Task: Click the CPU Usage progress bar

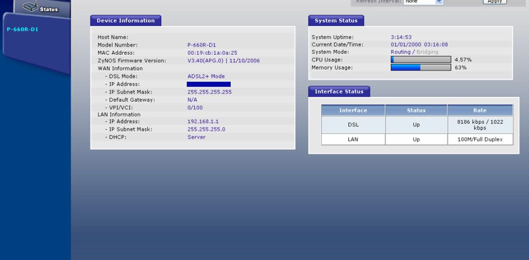Action: (421, 60)
